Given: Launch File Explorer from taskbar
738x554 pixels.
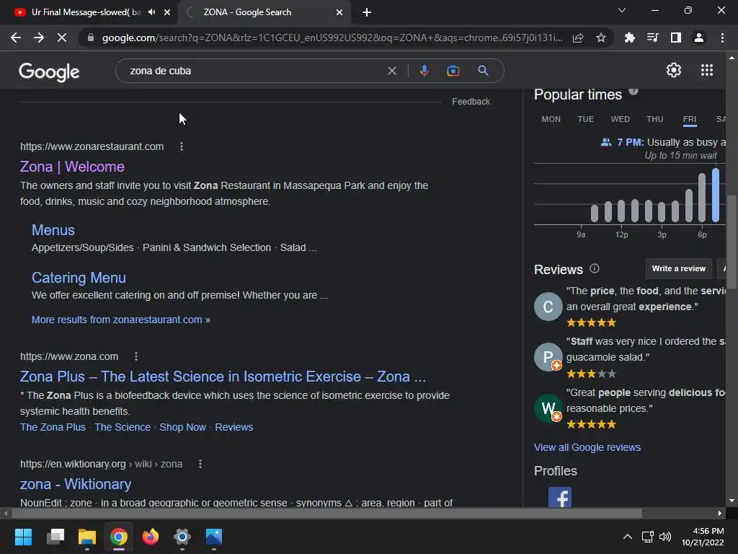Looking at the screenshot, I should [x=87, y=536].
